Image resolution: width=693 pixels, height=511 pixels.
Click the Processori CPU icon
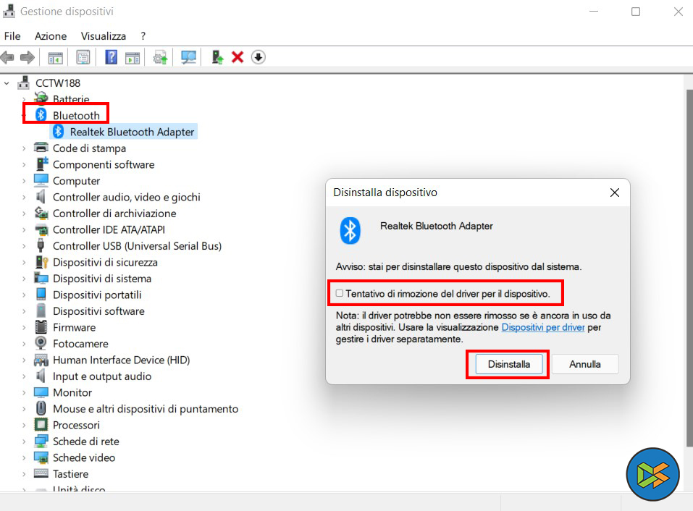coord(41,424)
